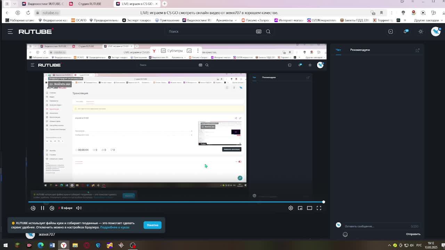Open the Windows Start menu
Screen dimensions: 445x250
click(x=6, y=245)
